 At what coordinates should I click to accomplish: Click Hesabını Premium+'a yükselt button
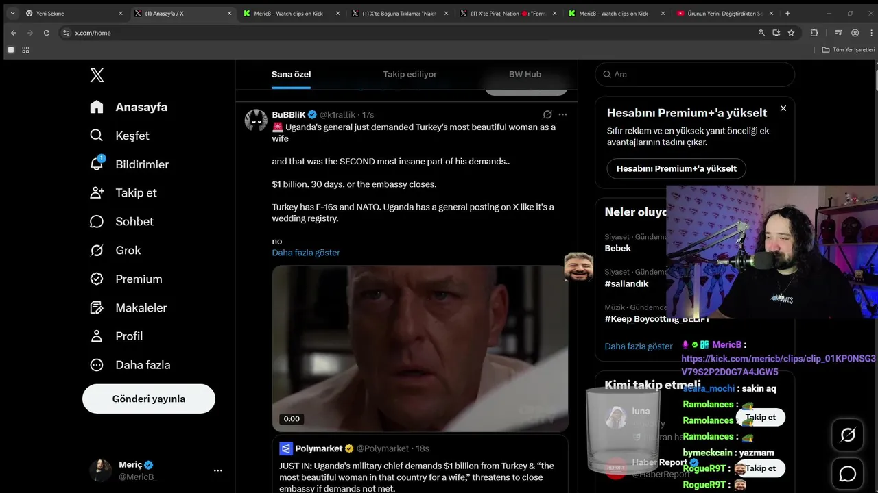pos(676,168)
